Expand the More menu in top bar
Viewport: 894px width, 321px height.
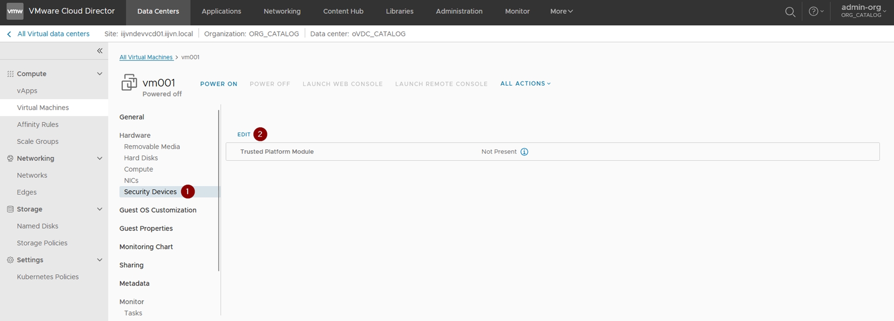point(561,12)
